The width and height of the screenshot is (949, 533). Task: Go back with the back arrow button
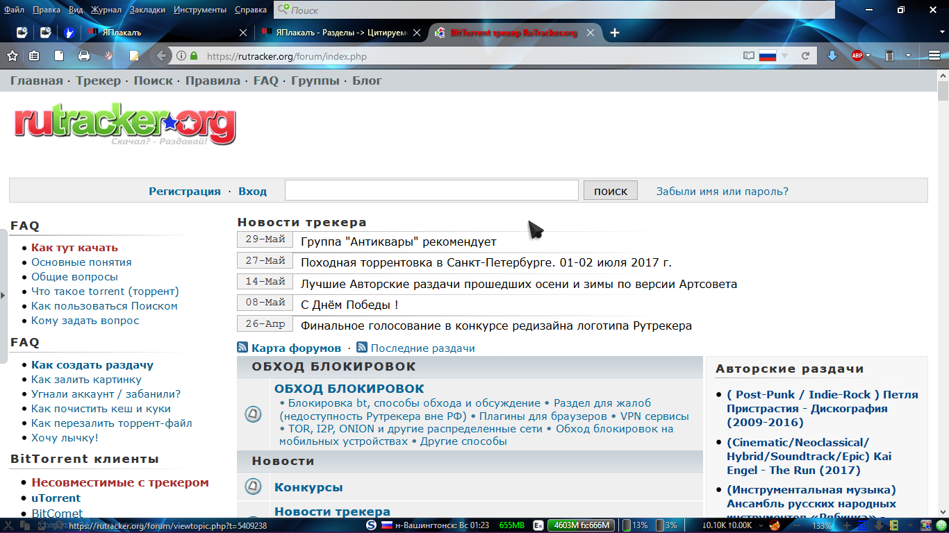pos(161,56)
